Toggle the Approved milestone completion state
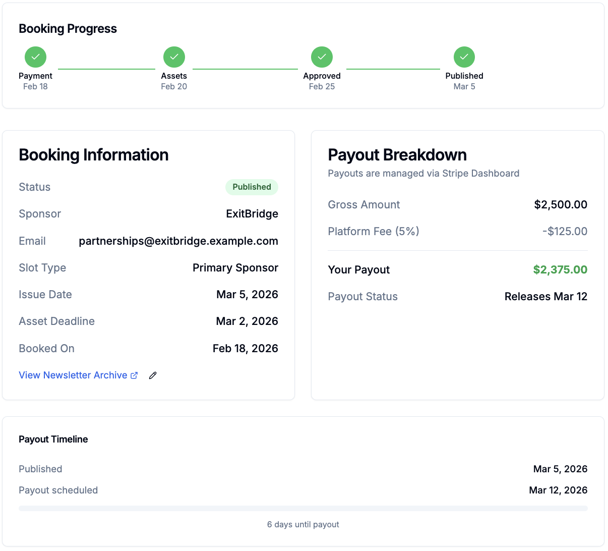Image resolution: width=608 pixels, height=551 pixels. 322,57
